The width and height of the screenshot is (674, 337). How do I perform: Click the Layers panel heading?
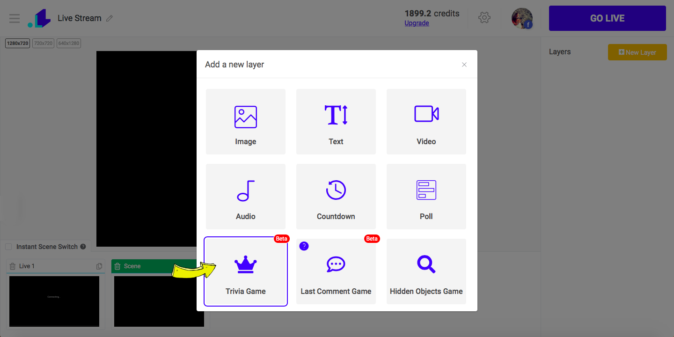pyautogui.click(x=560, y=52)
